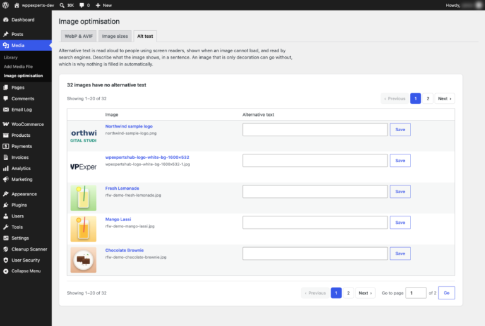Screen dimensions: 485x326
Task: Click the Plugins plug icon
Action: coord(6,205)
